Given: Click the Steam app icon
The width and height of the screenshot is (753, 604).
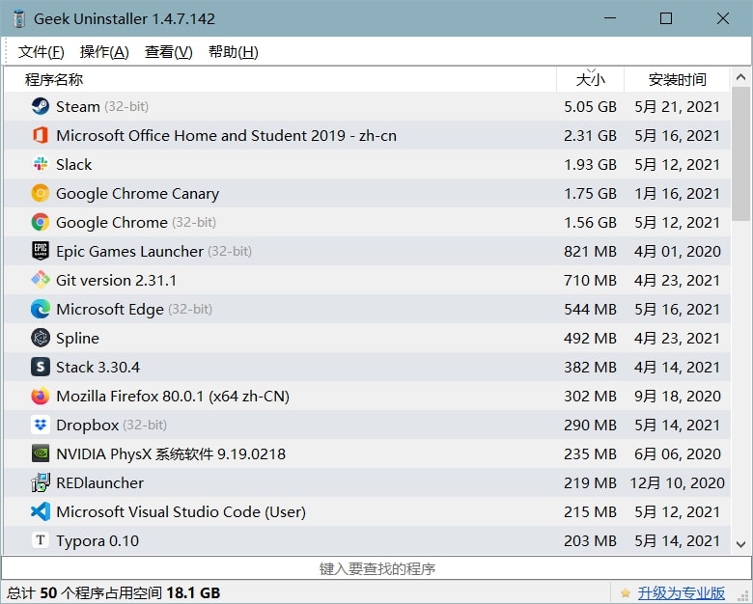Looking at the screenshot, I should [x=41, y=106].
